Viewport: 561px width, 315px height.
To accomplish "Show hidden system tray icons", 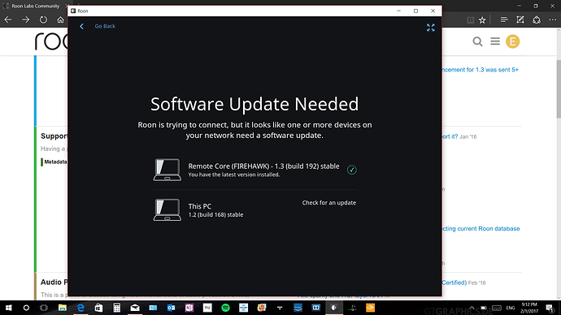I will pyautogui.click(x=472, y=308).
